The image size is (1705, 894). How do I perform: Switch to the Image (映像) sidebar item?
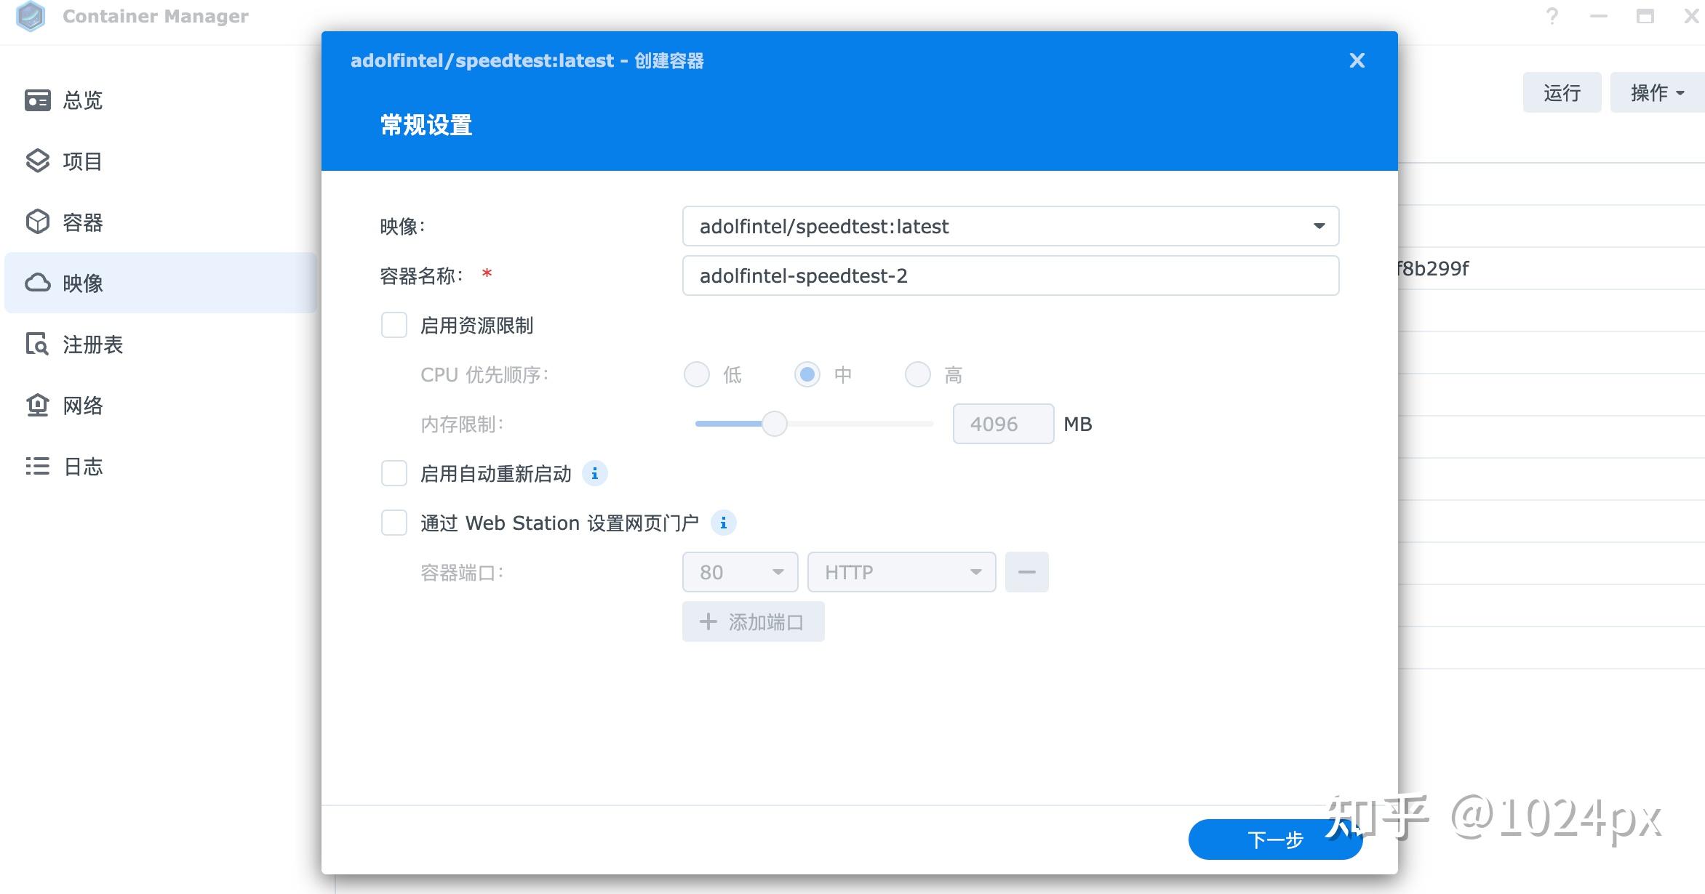click(x=160, y=283)
